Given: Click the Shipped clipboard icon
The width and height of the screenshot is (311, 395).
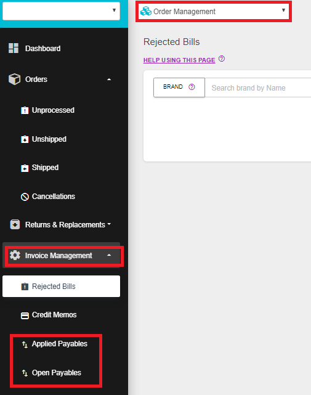Looking at the screenshot, I should pyautogui.click(x=25, y=168).
